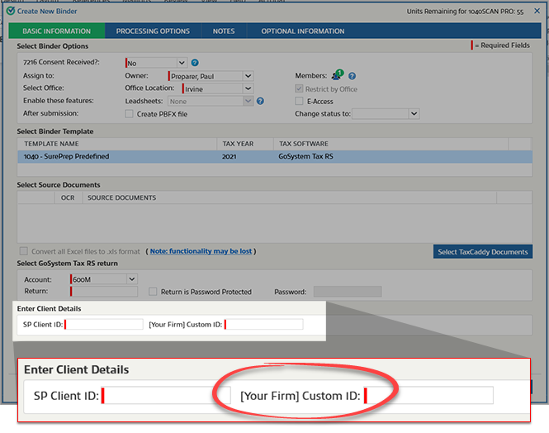Tick Convert all Excel files checkbox
This screenshot has height=433, width=549.
23,251
